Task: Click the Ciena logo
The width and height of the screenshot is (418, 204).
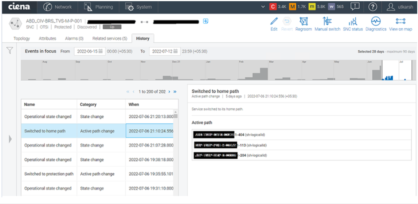Action: [x=19, y=7]
